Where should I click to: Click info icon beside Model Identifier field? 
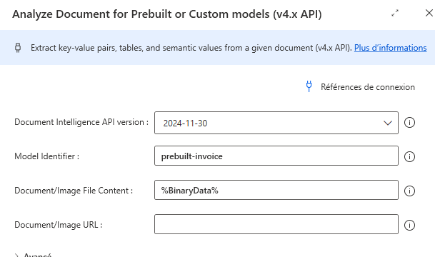pyautogui.click(x=409, y=156)
